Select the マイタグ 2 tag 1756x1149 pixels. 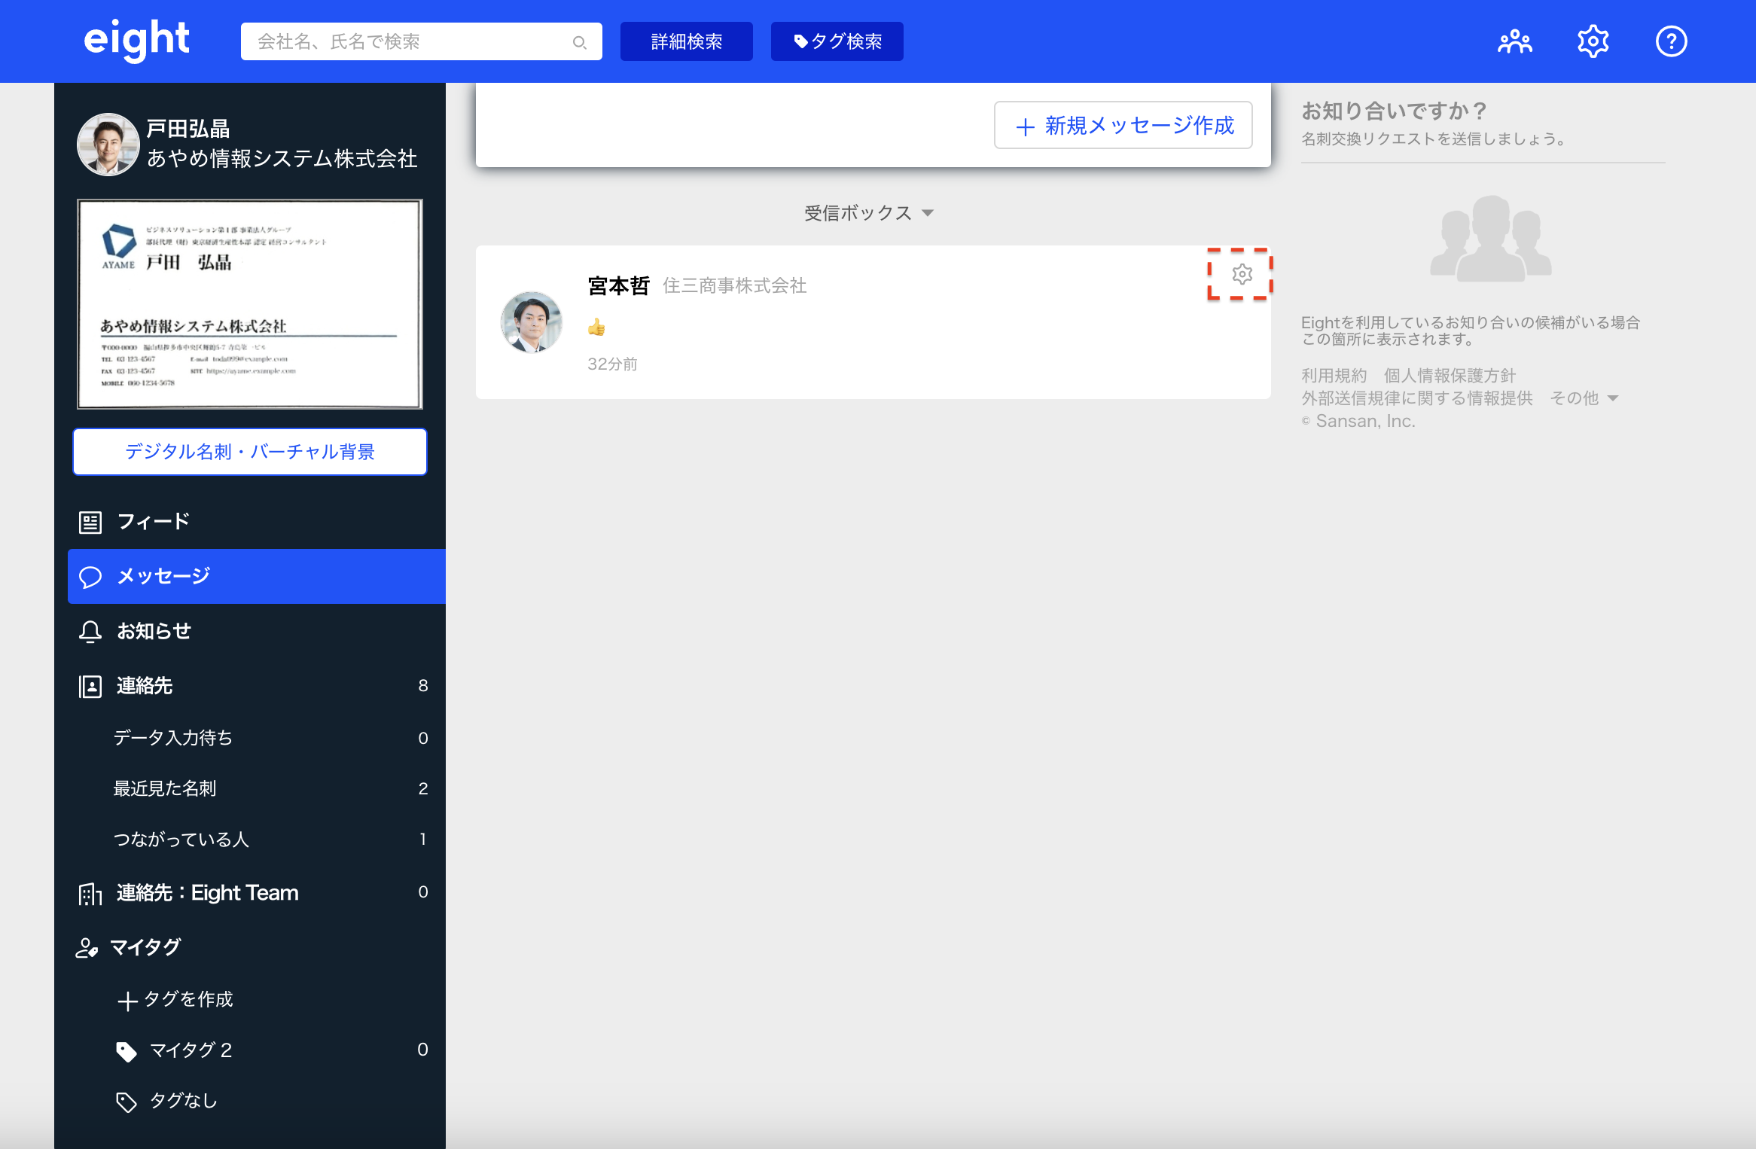pos(191,1050)
